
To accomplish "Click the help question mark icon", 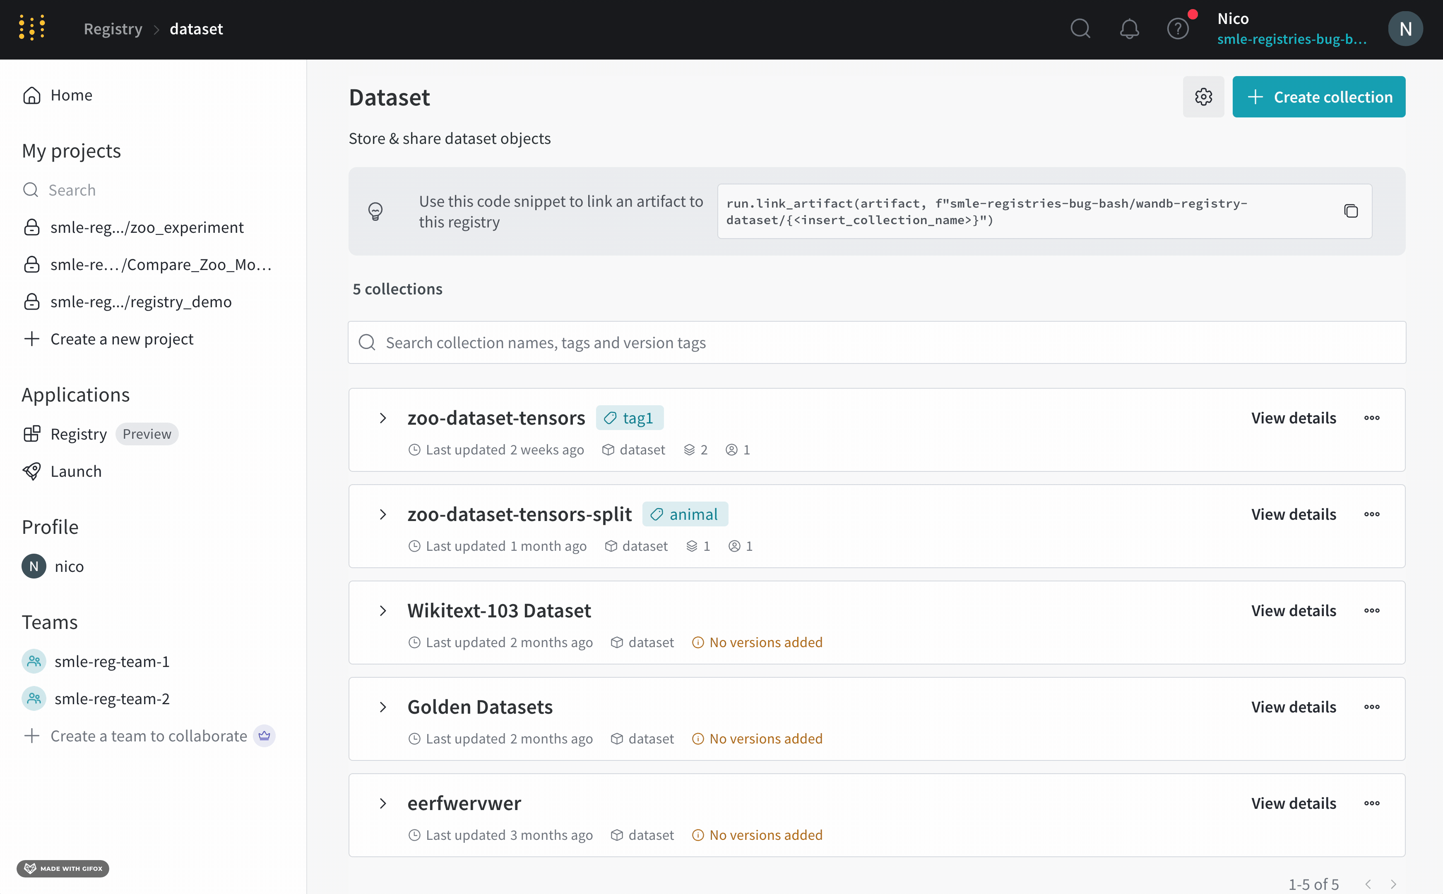I will (1178, 28).
